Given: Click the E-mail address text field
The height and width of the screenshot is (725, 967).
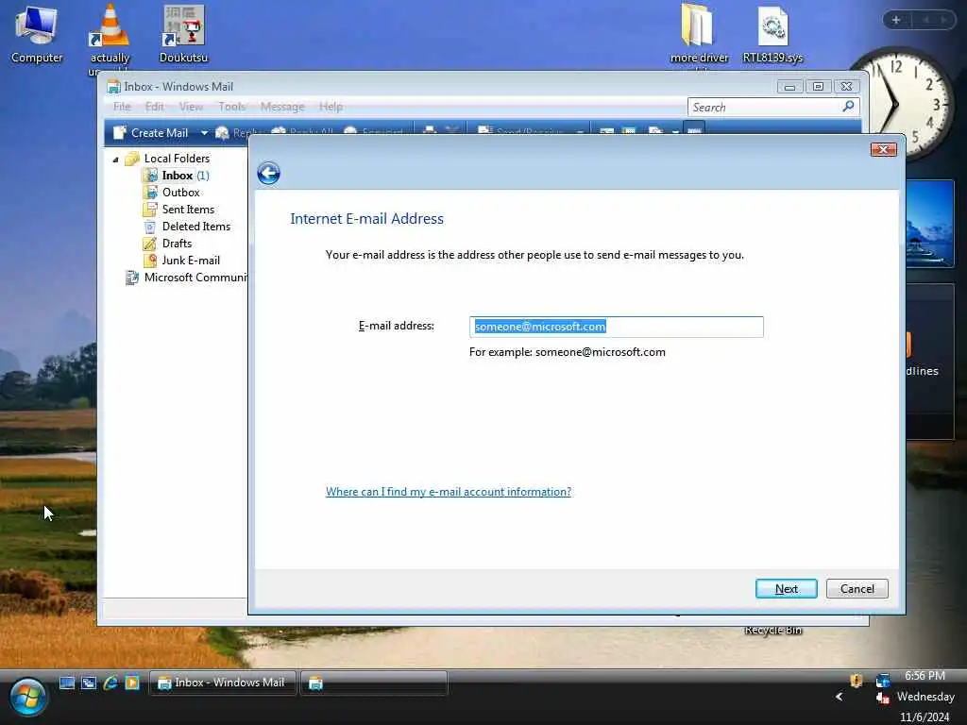Looking at the screenshot, I should [616, 327].
